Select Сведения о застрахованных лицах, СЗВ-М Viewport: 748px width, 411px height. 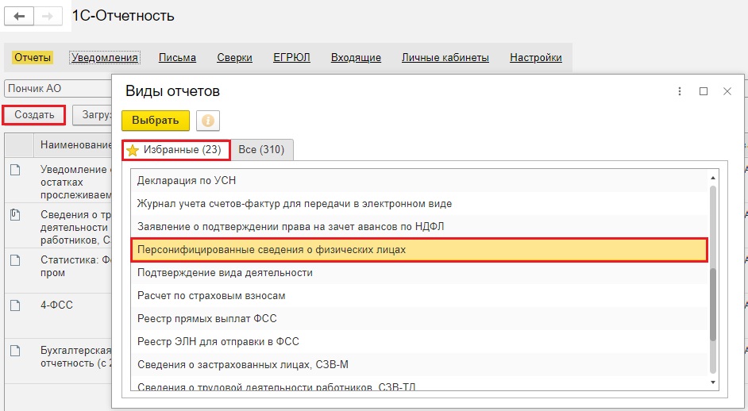[x=419, y=365]
